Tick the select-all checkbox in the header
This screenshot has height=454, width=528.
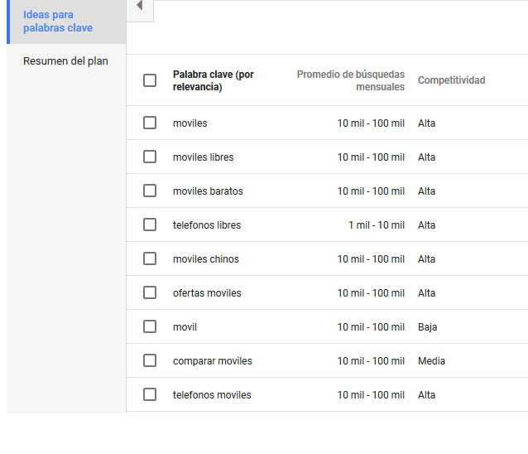point(150,80)
